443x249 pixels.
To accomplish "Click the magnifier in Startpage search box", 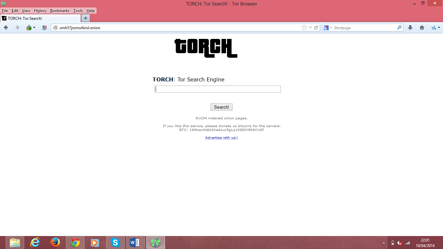I will click(x=399, y=28).
